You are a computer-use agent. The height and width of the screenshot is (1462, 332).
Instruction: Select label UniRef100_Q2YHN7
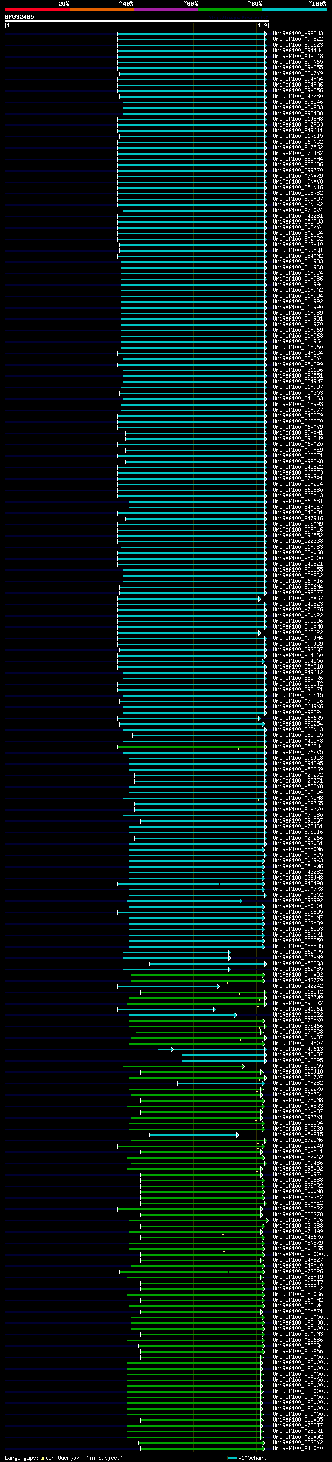coord(297,918)
